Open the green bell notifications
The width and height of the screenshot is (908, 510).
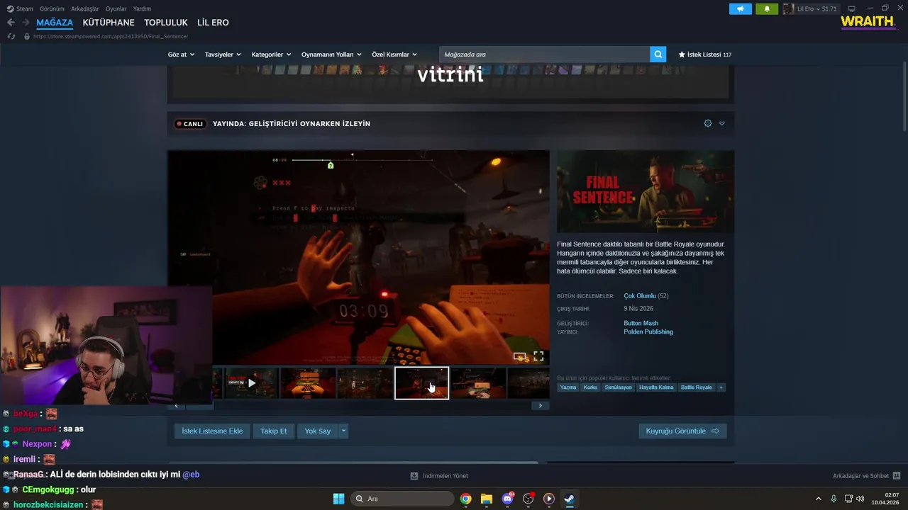point(767,8)
